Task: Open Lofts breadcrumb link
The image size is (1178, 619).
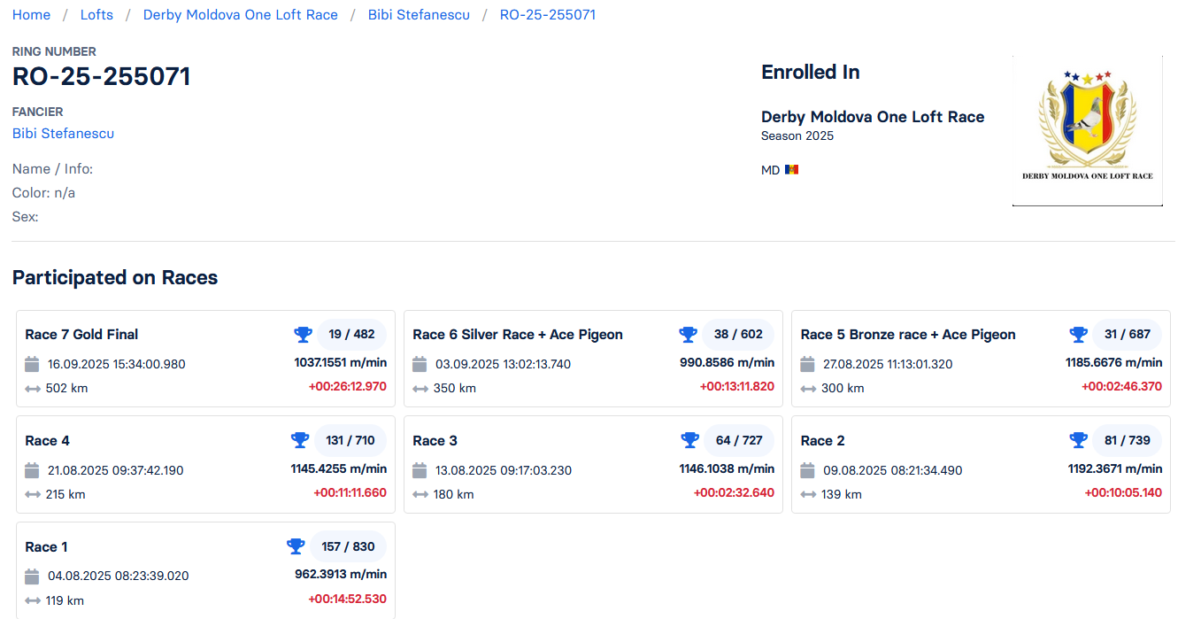Action: click(96, 15)
